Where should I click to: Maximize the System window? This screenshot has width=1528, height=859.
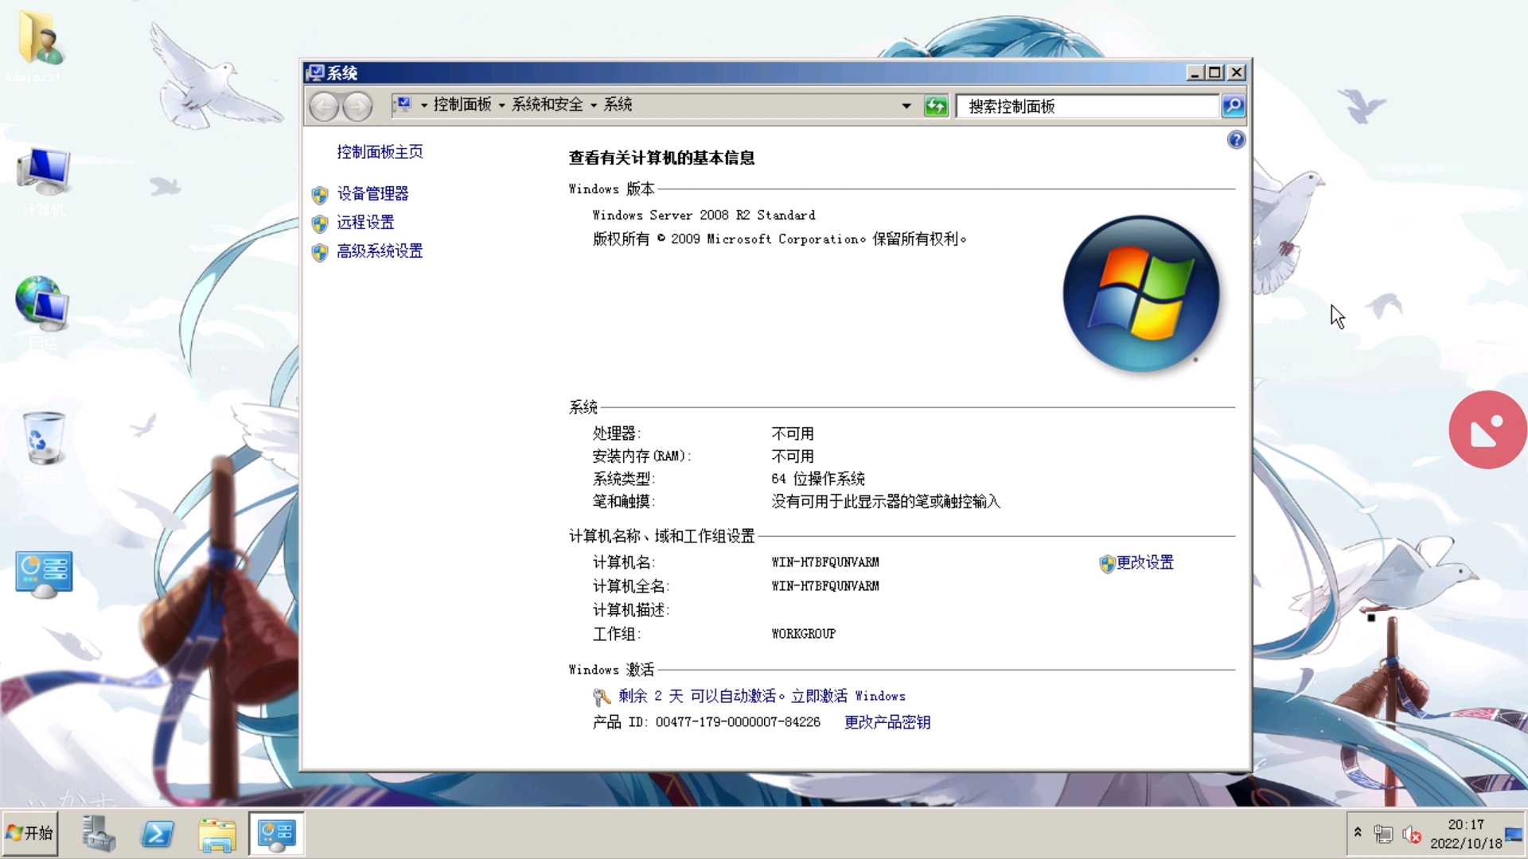pyautogui.click(x=1215, y=72)
